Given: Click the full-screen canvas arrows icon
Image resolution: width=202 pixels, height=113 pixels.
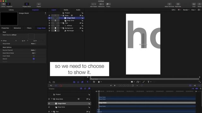Looking at the screenshot, I should pyautogui.click(x=200, y=82).
